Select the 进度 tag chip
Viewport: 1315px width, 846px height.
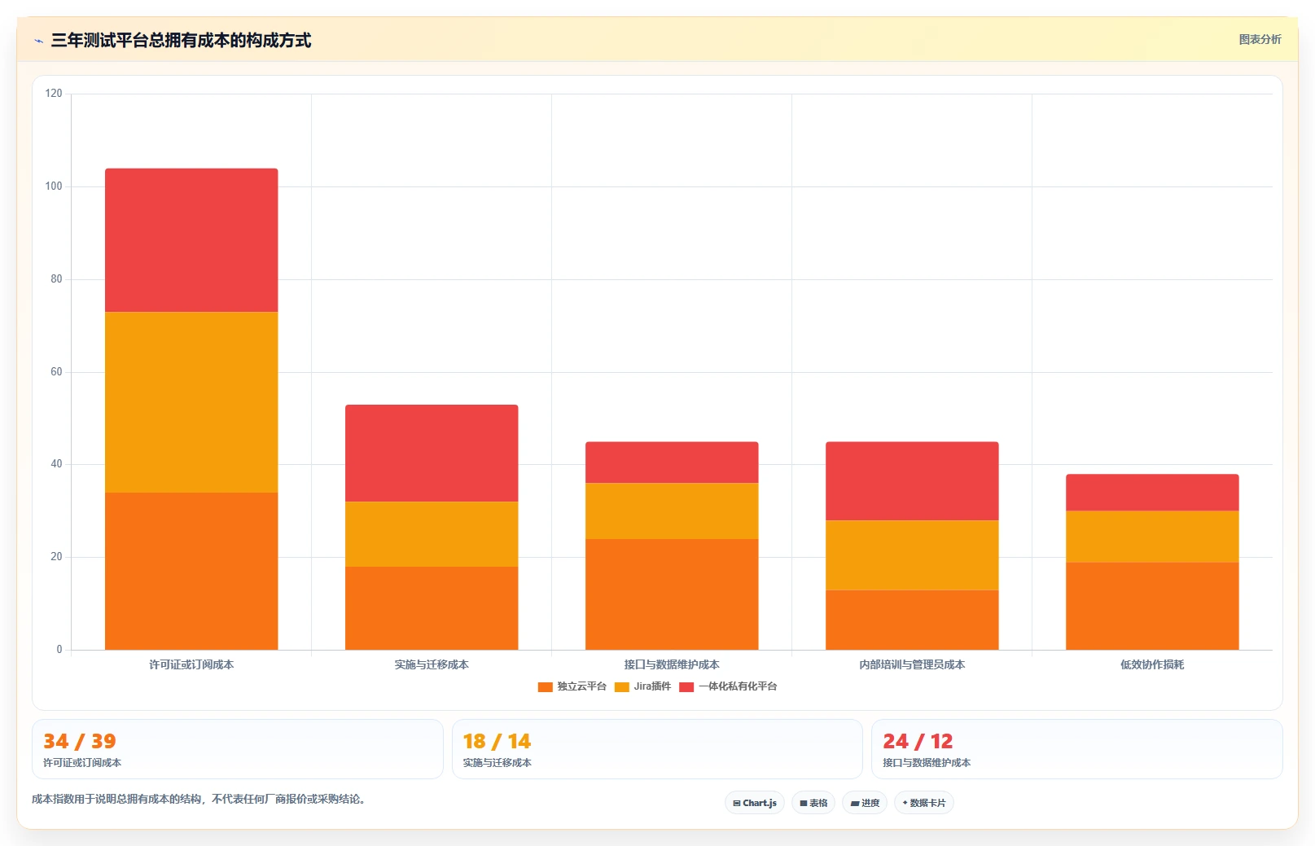click(865, 803)
